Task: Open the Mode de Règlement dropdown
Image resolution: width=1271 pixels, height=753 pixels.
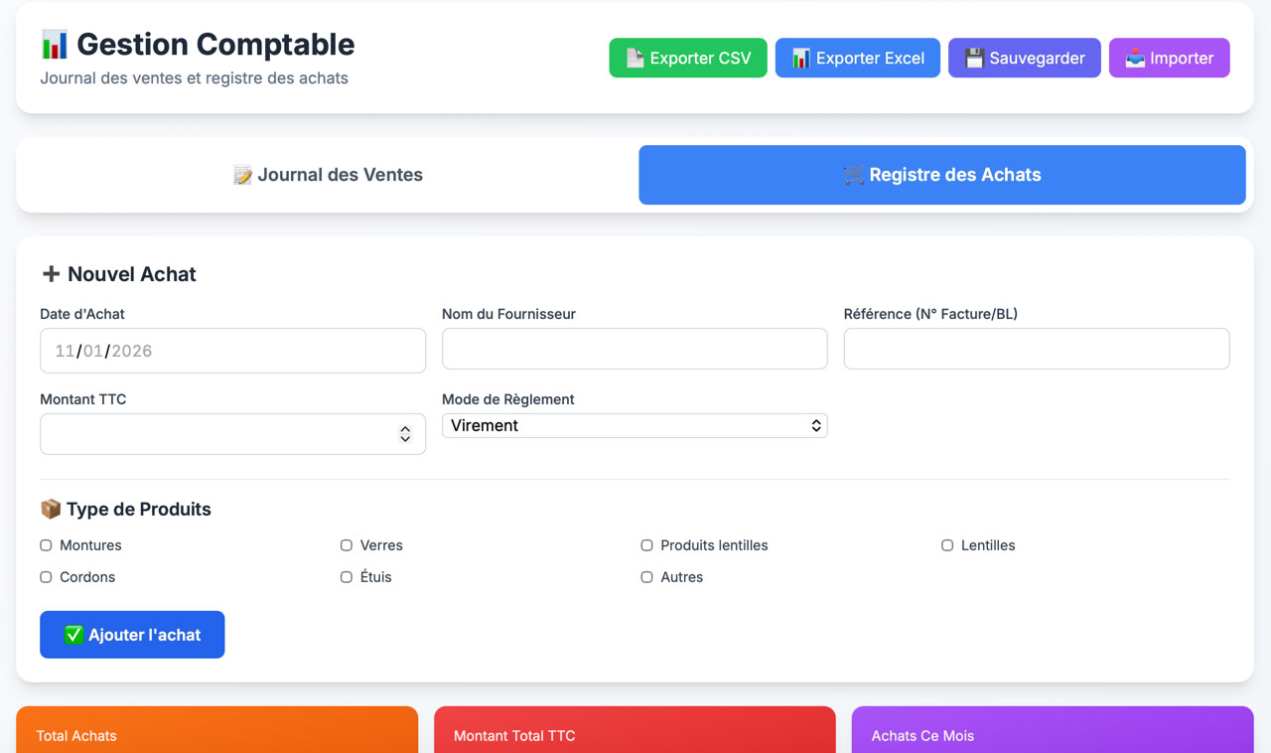Action: click(x=635, y=425)
